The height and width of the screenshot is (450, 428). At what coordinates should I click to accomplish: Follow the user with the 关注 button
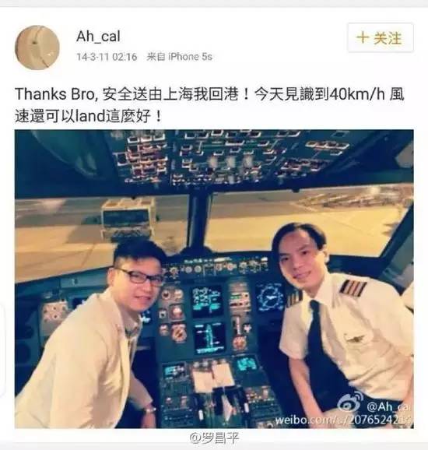(x=381, y=37)
